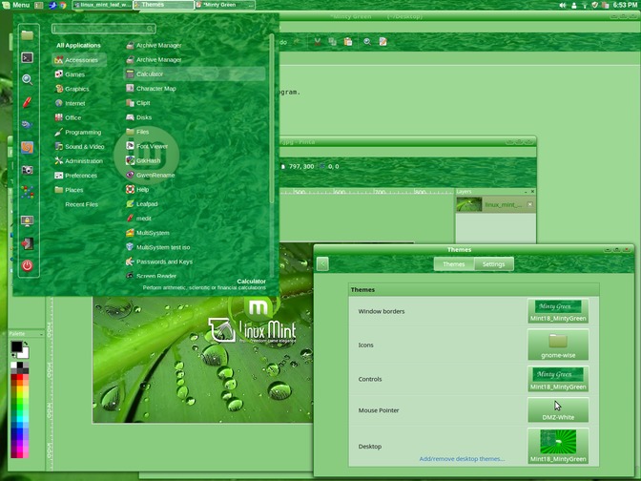Click the orange spiral icon in favorites sidebar
This screenshot has height=481, width=641.
tap(28, 147)
